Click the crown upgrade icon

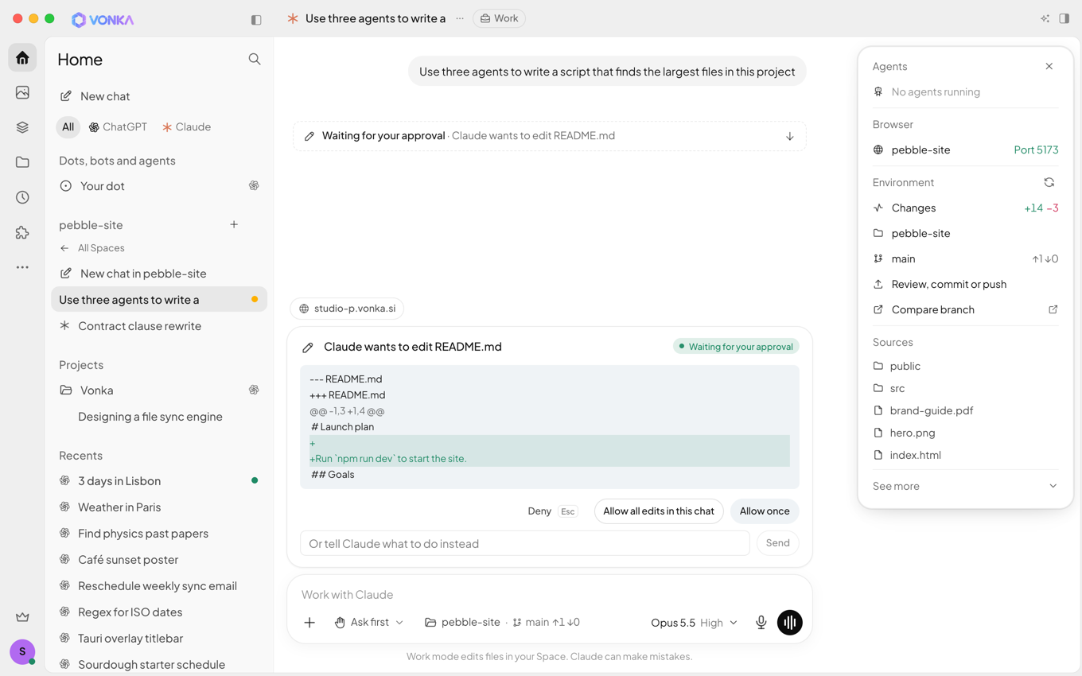[x=22, y=616]
